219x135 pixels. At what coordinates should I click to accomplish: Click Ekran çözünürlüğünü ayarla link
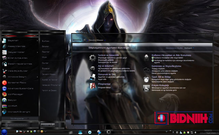[x=164, y=73]
